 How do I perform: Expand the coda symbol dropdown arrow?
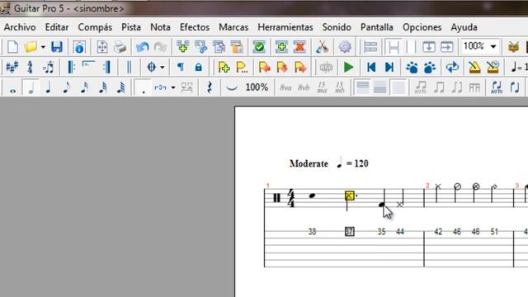(163, 68)
